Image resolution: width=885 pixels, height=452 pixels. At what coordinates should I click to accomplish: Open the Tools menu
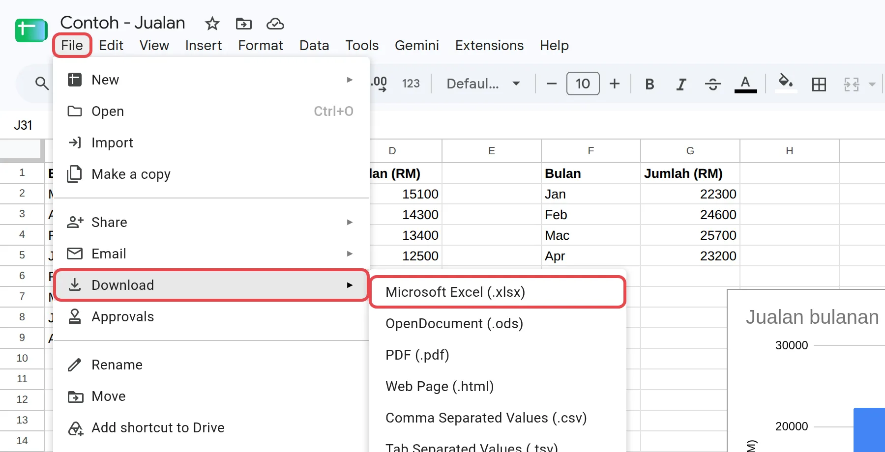click(x=362, y=45)
